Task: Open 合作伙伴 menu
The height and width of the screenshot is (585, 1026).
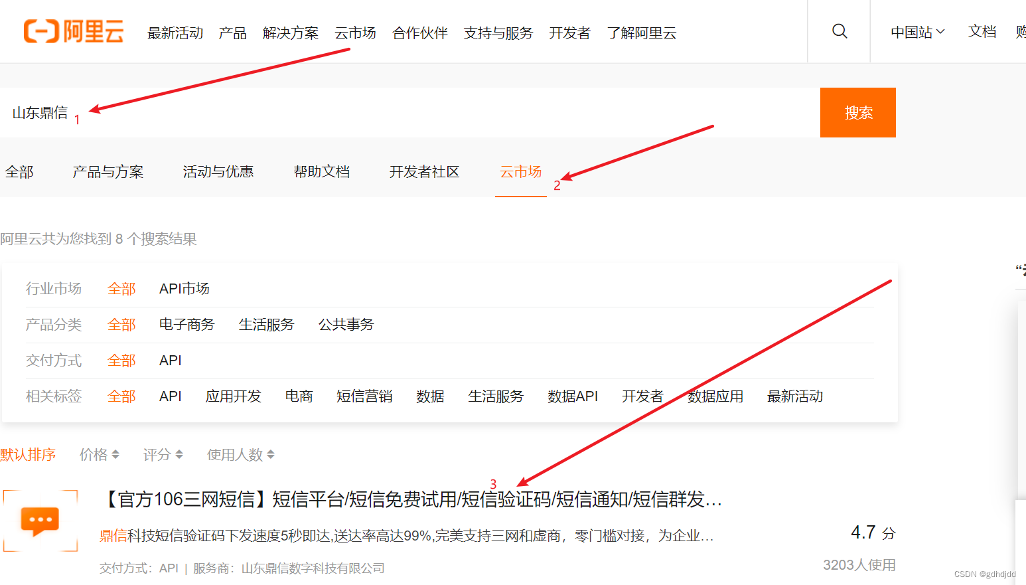Action: pos(420,33)
